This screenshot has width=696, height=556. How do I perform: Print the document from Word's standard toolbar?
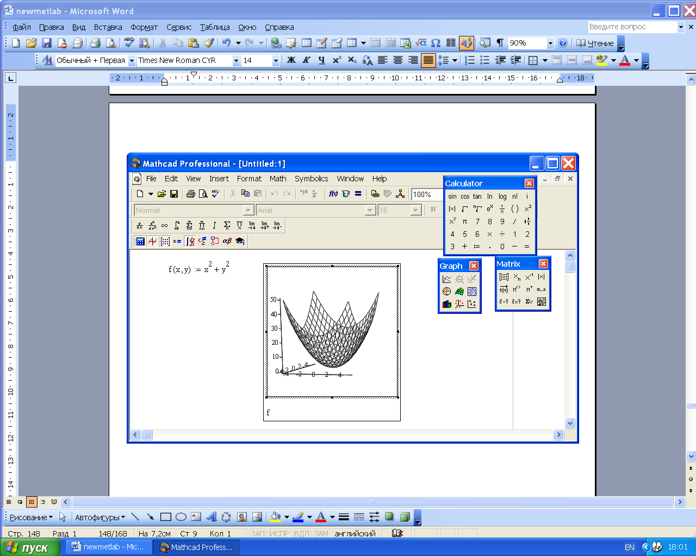coord(96,43)
